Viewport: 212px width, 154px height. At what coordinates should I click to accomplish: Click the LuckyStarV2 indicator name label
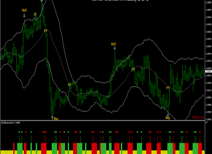(11, 123)
